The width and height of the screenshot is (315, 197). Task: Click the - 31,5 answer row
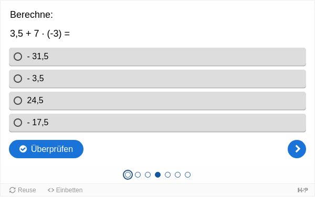157,57
